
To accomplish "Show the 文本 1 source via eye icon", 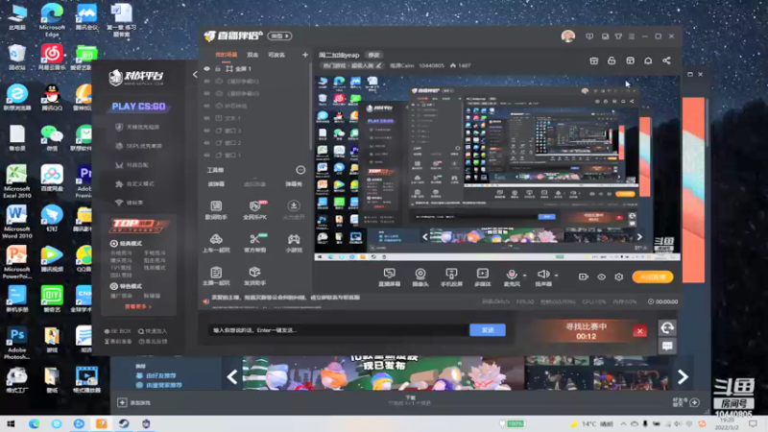I will point(206,118).
